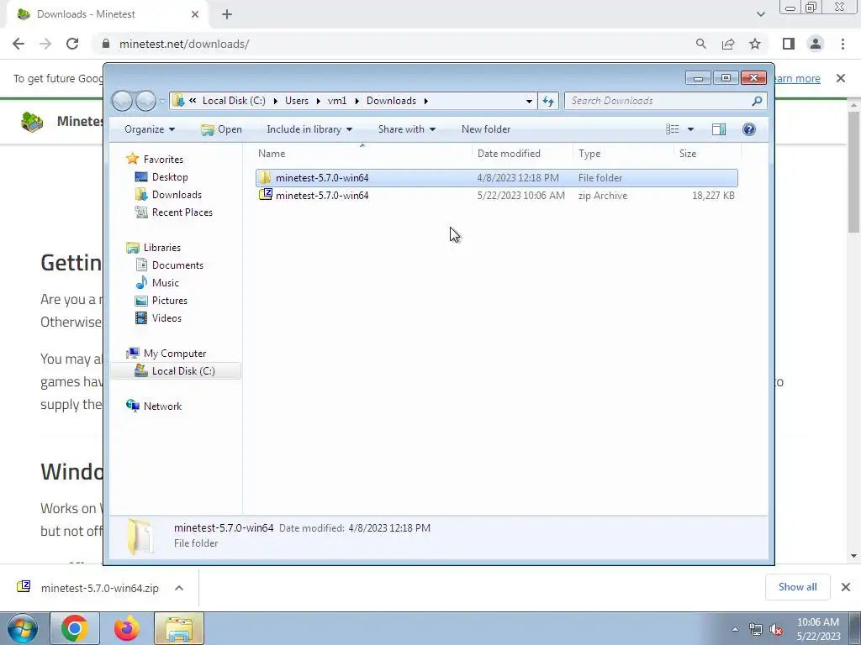Toggle the preview pane icon
861x645 pixels.
719,129
